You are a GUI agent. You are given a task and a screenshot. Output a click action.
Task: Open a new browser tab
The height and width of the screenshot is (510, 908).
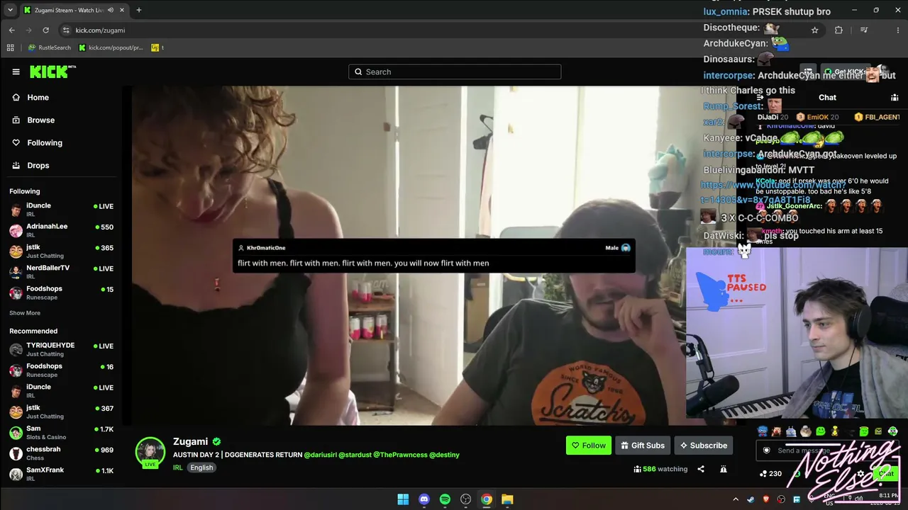tap(138, 10)
